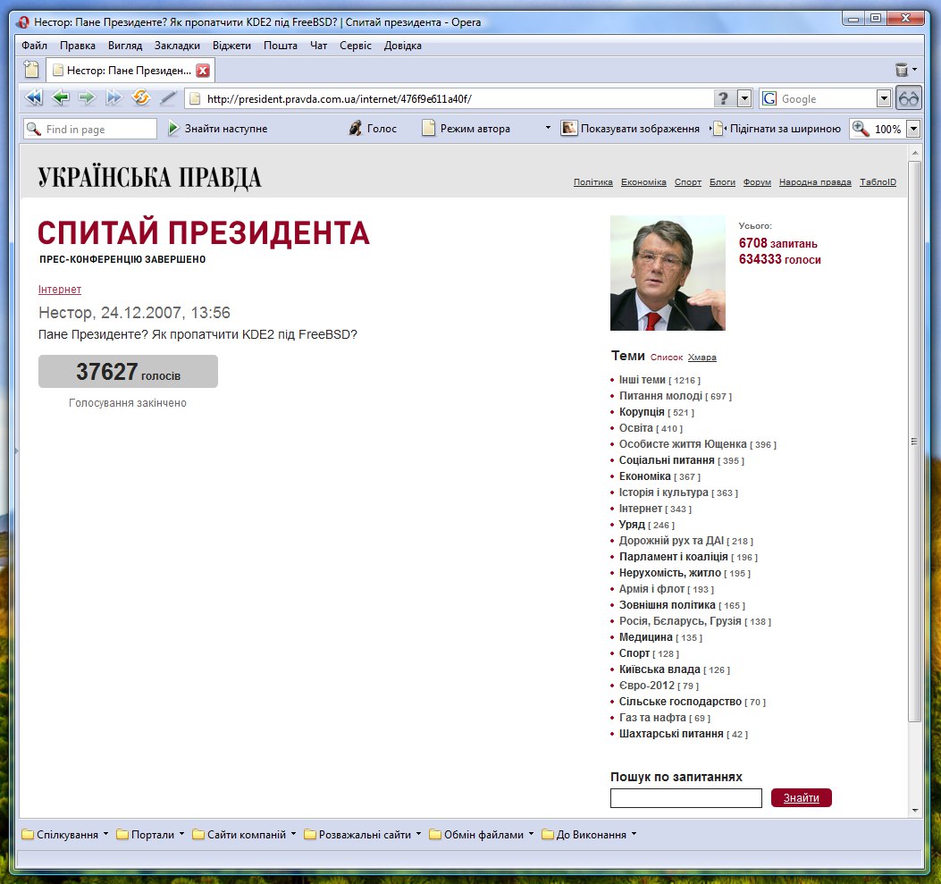Go forward with the Forward arrow icon
Screen dimensions: 941x884
[87, 97]
